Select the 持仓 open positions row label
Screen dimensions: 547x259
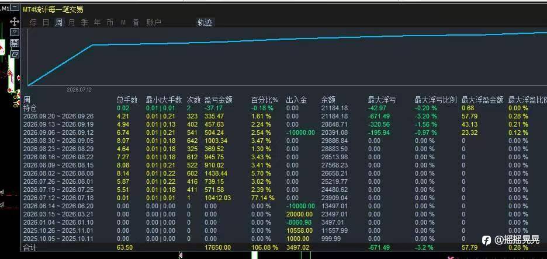[x=30, y=108]
